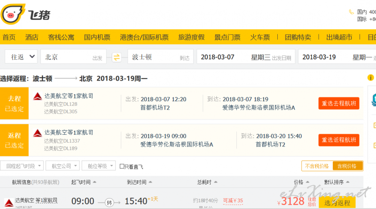
Task: Click flight number 达美航空DL305
Action: (x=61, y=112)
